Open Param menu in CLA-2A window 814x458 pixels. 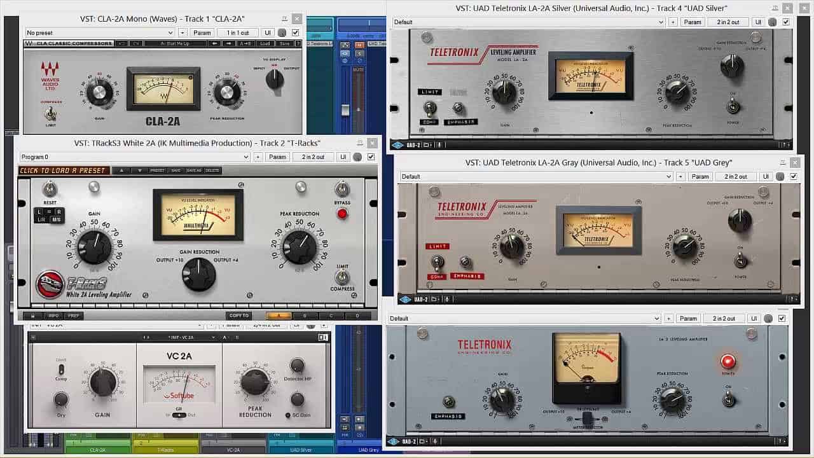click(x=202, y=32)
